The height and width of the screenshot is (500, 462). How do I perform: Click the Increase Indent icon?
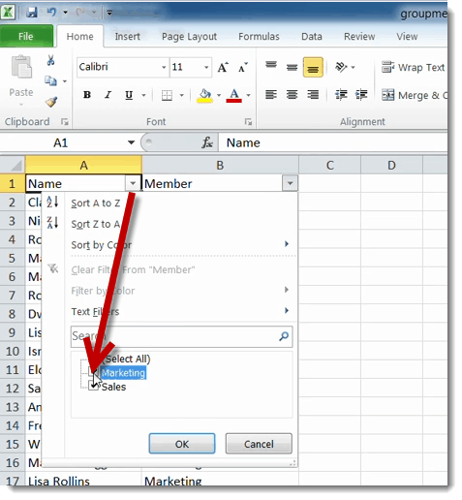361,95
